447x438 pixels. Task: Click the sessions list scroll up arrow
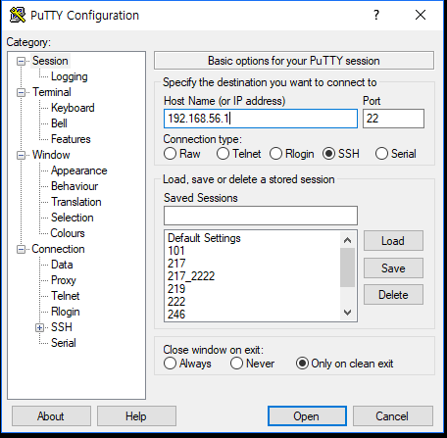pos(347,240)
